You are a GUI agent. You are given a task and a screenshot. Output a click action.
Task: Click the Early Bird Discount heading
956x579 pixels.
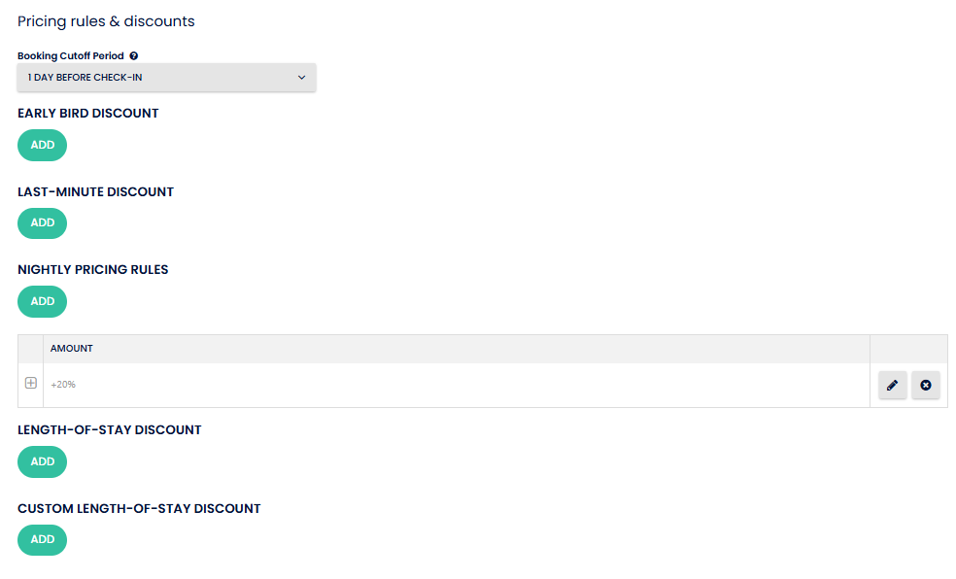[x=88, y=114]
